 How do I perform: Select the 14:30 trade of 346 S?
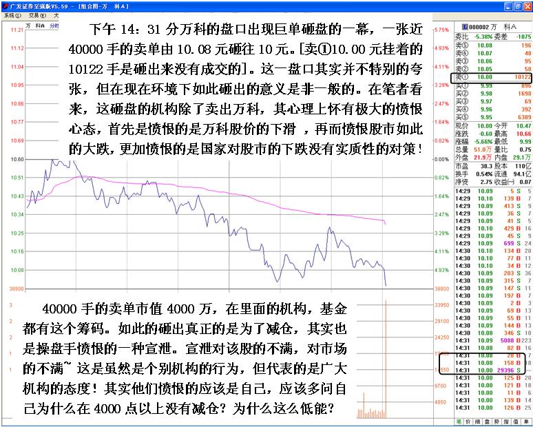[x=493, y=333]
